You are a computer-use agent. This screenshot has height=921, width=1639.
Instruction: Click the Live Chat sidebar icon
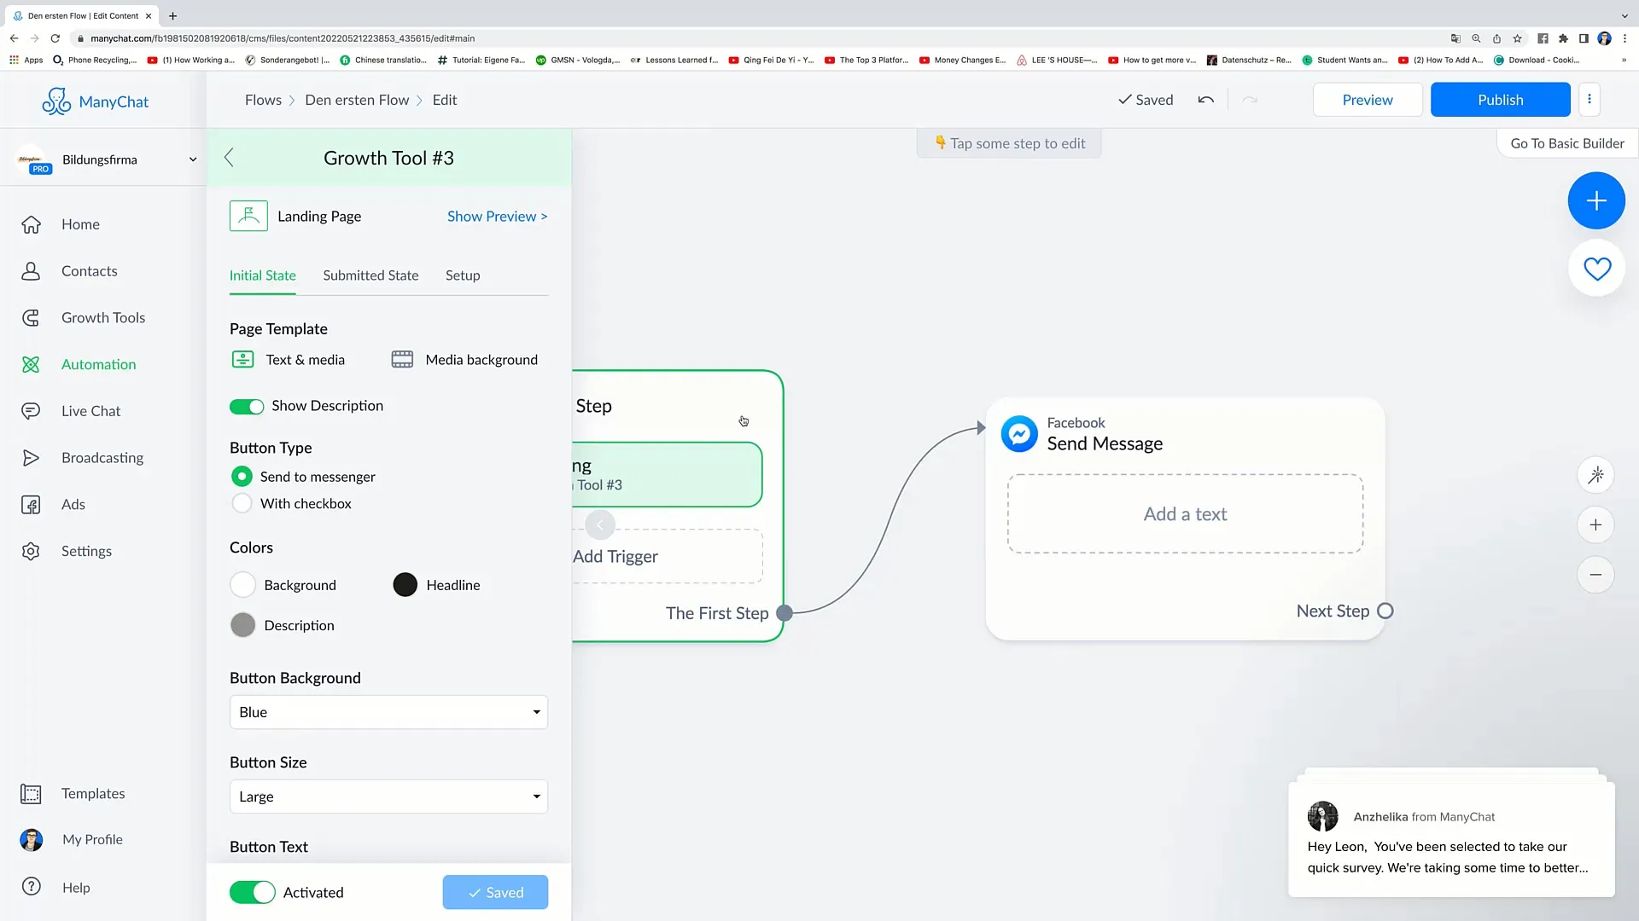point(32,410)
